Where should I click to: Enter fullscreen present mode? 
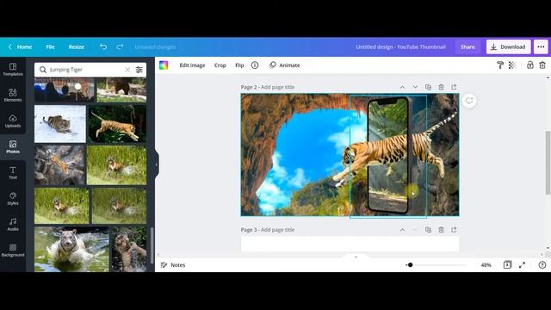point(523,265)
